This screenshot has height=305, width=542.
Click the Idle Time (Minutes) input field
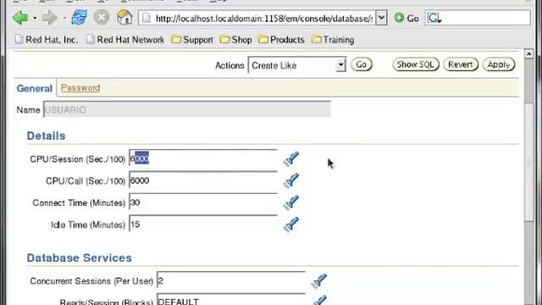(x=203, y=225)
